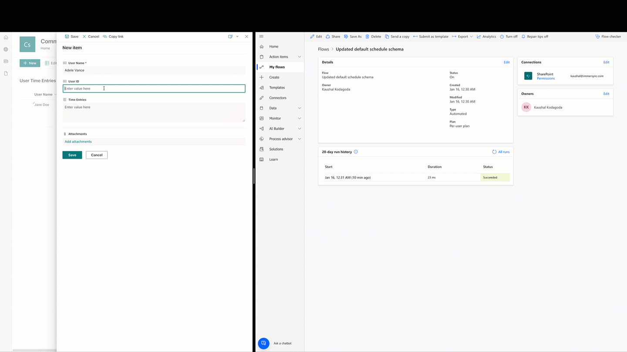The width and height of the screenshot is (627, 352).
Task: Click the User Name field with Adele Vance
Action: click(154, 70)
